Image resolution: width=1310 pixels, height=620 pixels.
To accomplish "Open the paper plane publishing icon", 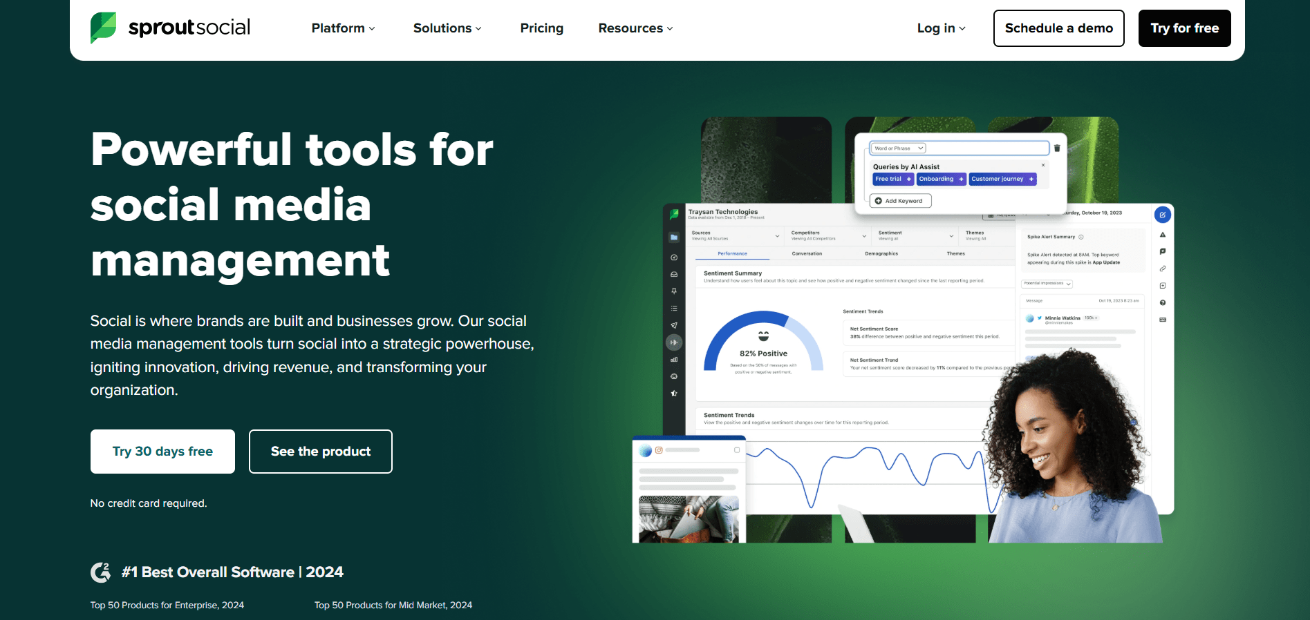I will (x=674, y=325).
